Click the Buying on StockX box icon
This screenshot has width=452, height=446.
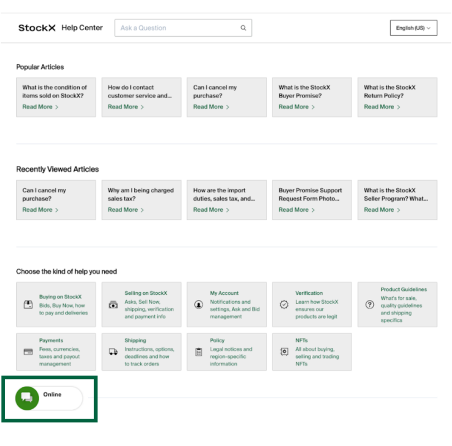click(28, 305)
